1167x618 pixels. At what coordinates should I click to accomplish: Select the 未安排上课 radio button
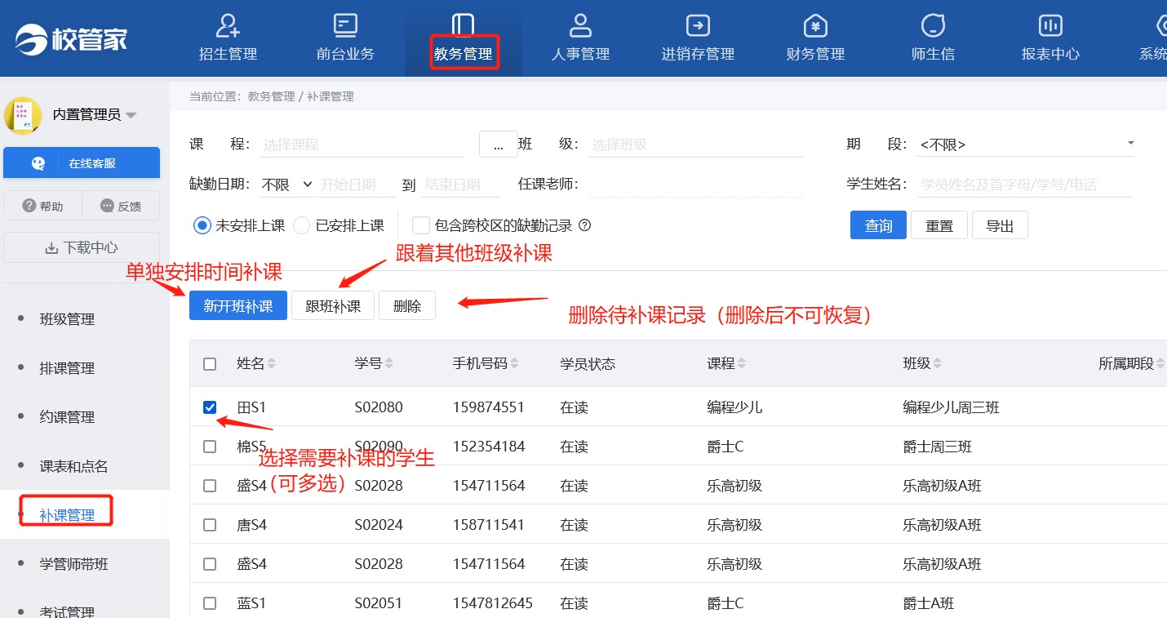[202, 225]
